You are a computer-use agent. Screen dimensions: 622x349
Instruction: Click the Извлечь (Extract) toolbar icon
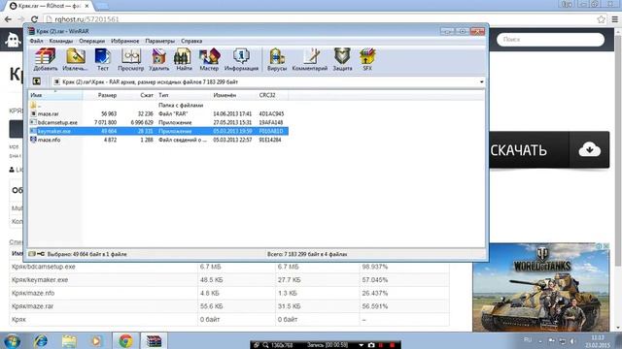click(x=75, y=59)
